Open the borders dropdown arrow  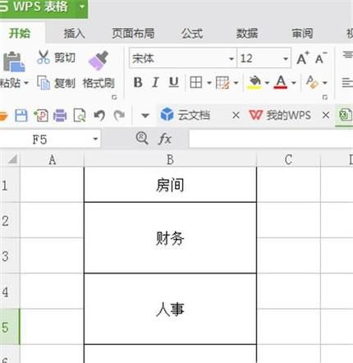pyautogui.click(x=209, y=82)
